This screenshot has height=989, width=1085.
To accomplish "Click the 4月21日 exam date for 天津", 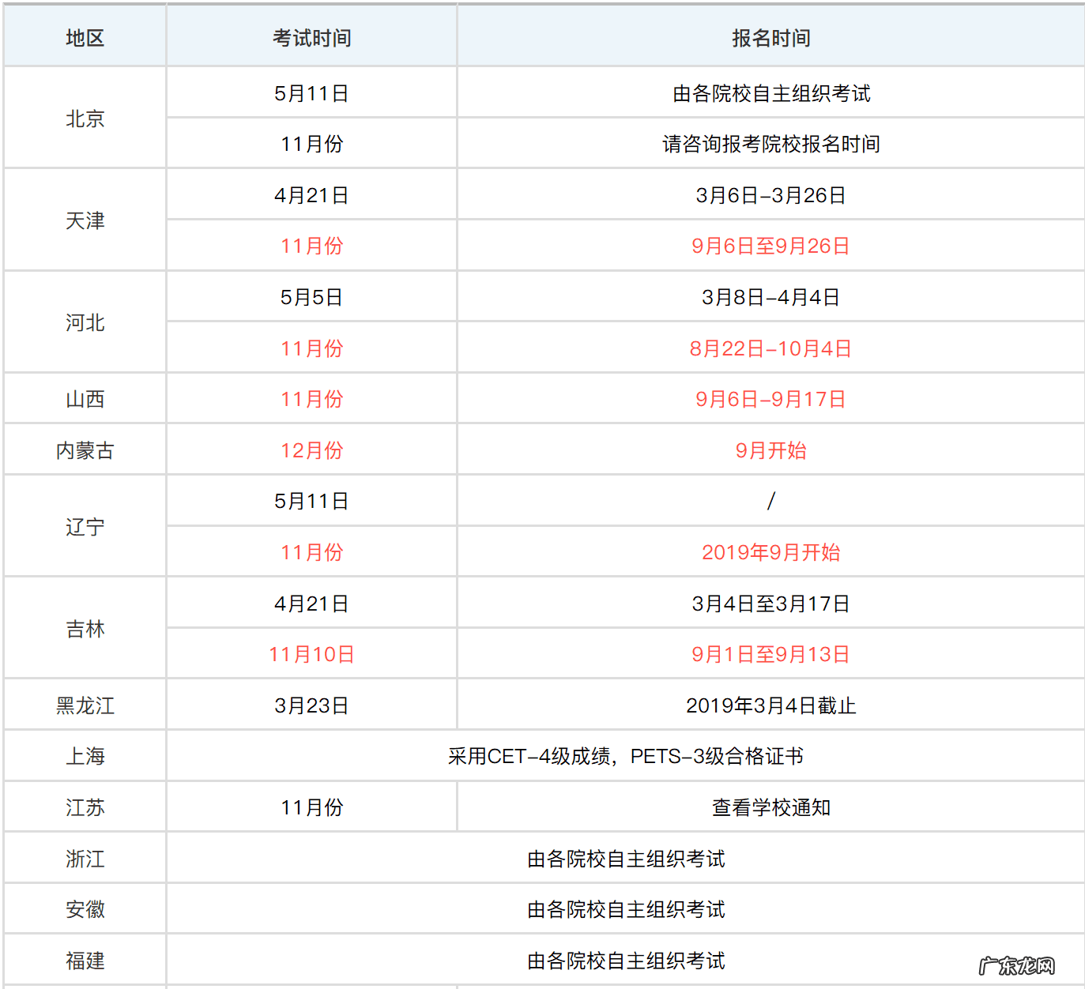I will point(311,195).
